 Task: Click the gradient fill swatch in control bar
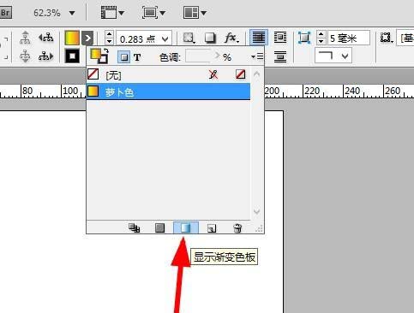(72, 38)
